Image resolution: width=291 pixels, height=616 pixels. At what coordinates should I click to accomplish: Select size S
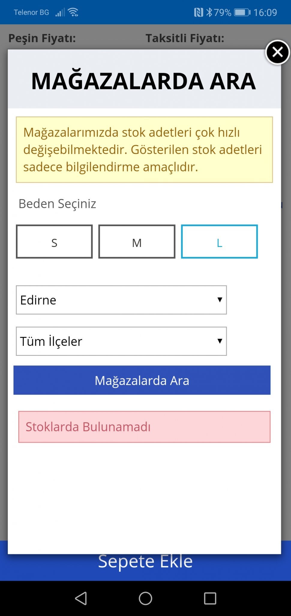tap(54, 242)
